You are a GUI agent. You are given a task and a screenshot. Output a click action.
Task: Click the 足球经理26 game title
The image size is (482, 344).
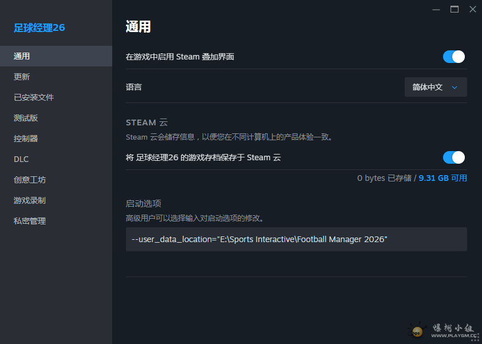[x=39, y=27]
